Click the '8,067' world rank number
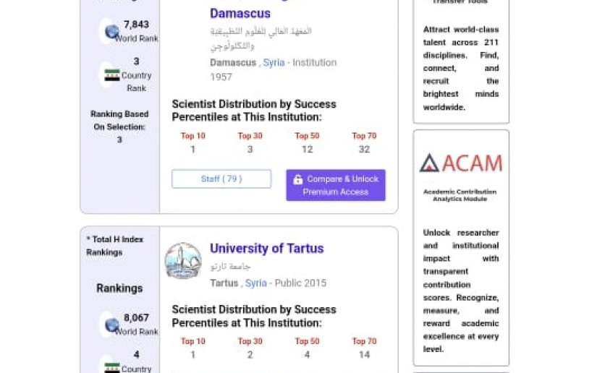Image resolution: width=597 pixels, height=373 pixels. [136, 317]
